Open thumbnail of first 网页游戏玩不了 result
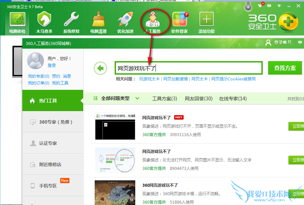Screen dimensions: 304x205 [x=115, y=126]
